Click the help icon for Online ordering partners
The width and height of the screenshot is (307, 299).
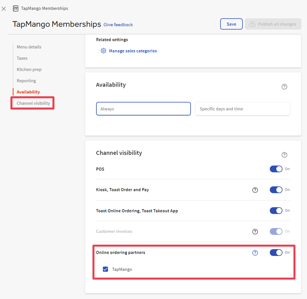point(255,253)
